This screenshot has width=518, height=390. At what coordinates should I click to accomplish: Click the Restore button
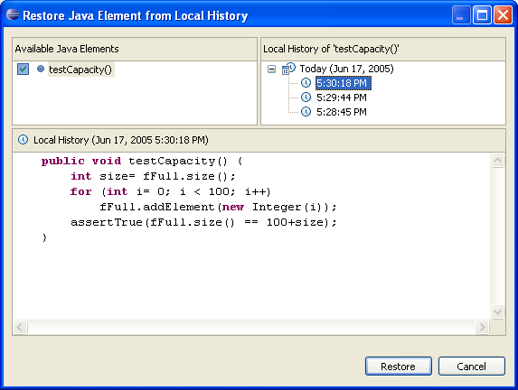(399, 366)
